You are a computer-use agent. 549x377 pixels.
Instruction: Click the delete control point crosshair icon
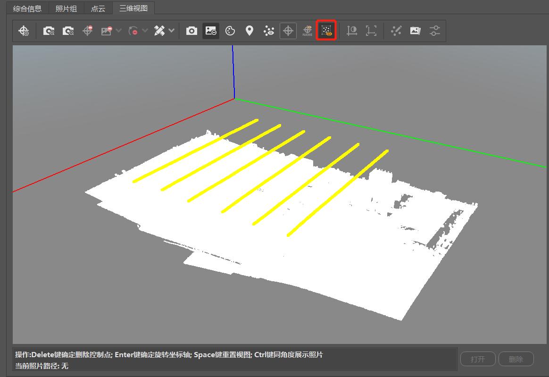88,31
